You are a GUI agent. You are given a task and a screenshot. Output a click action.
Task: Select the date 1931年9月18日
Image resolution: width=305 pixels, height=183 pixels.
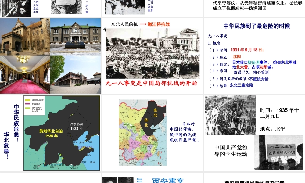pos(247,50)
